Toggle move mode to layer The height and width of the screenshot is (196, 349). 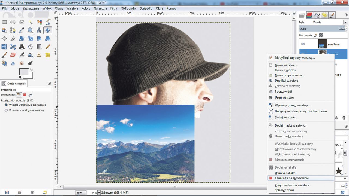pos(19,95)
